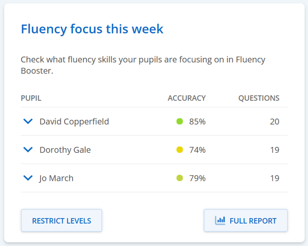
Task: Select the Questions column header
Action: pos(259,98)
